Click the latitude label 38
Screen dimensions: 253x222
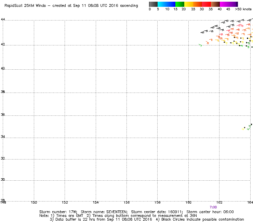click(x=3, y=92)
